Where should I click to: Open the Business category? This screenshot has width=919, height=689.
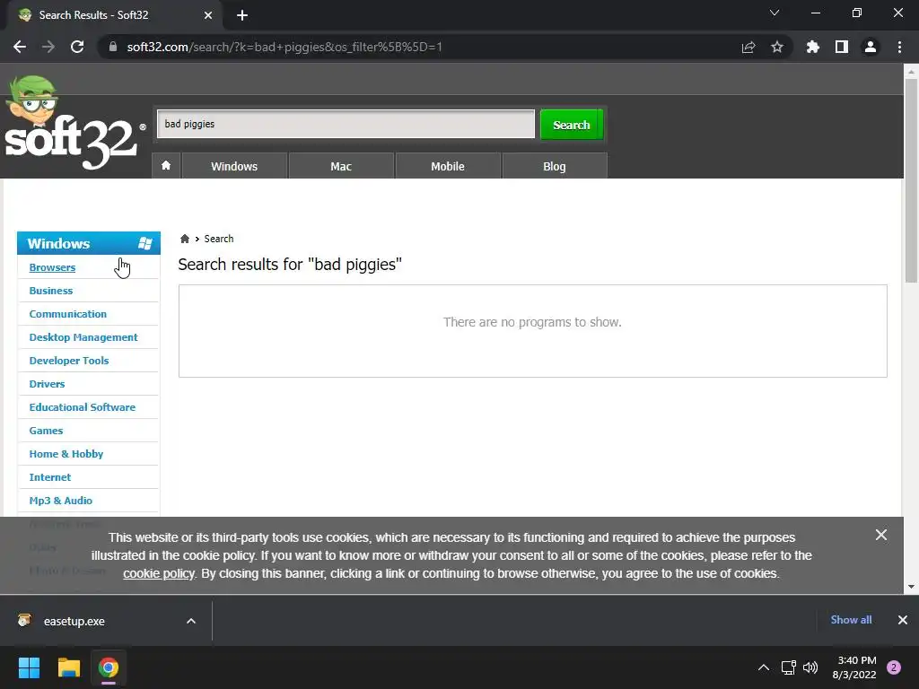[x=51, y=291]
